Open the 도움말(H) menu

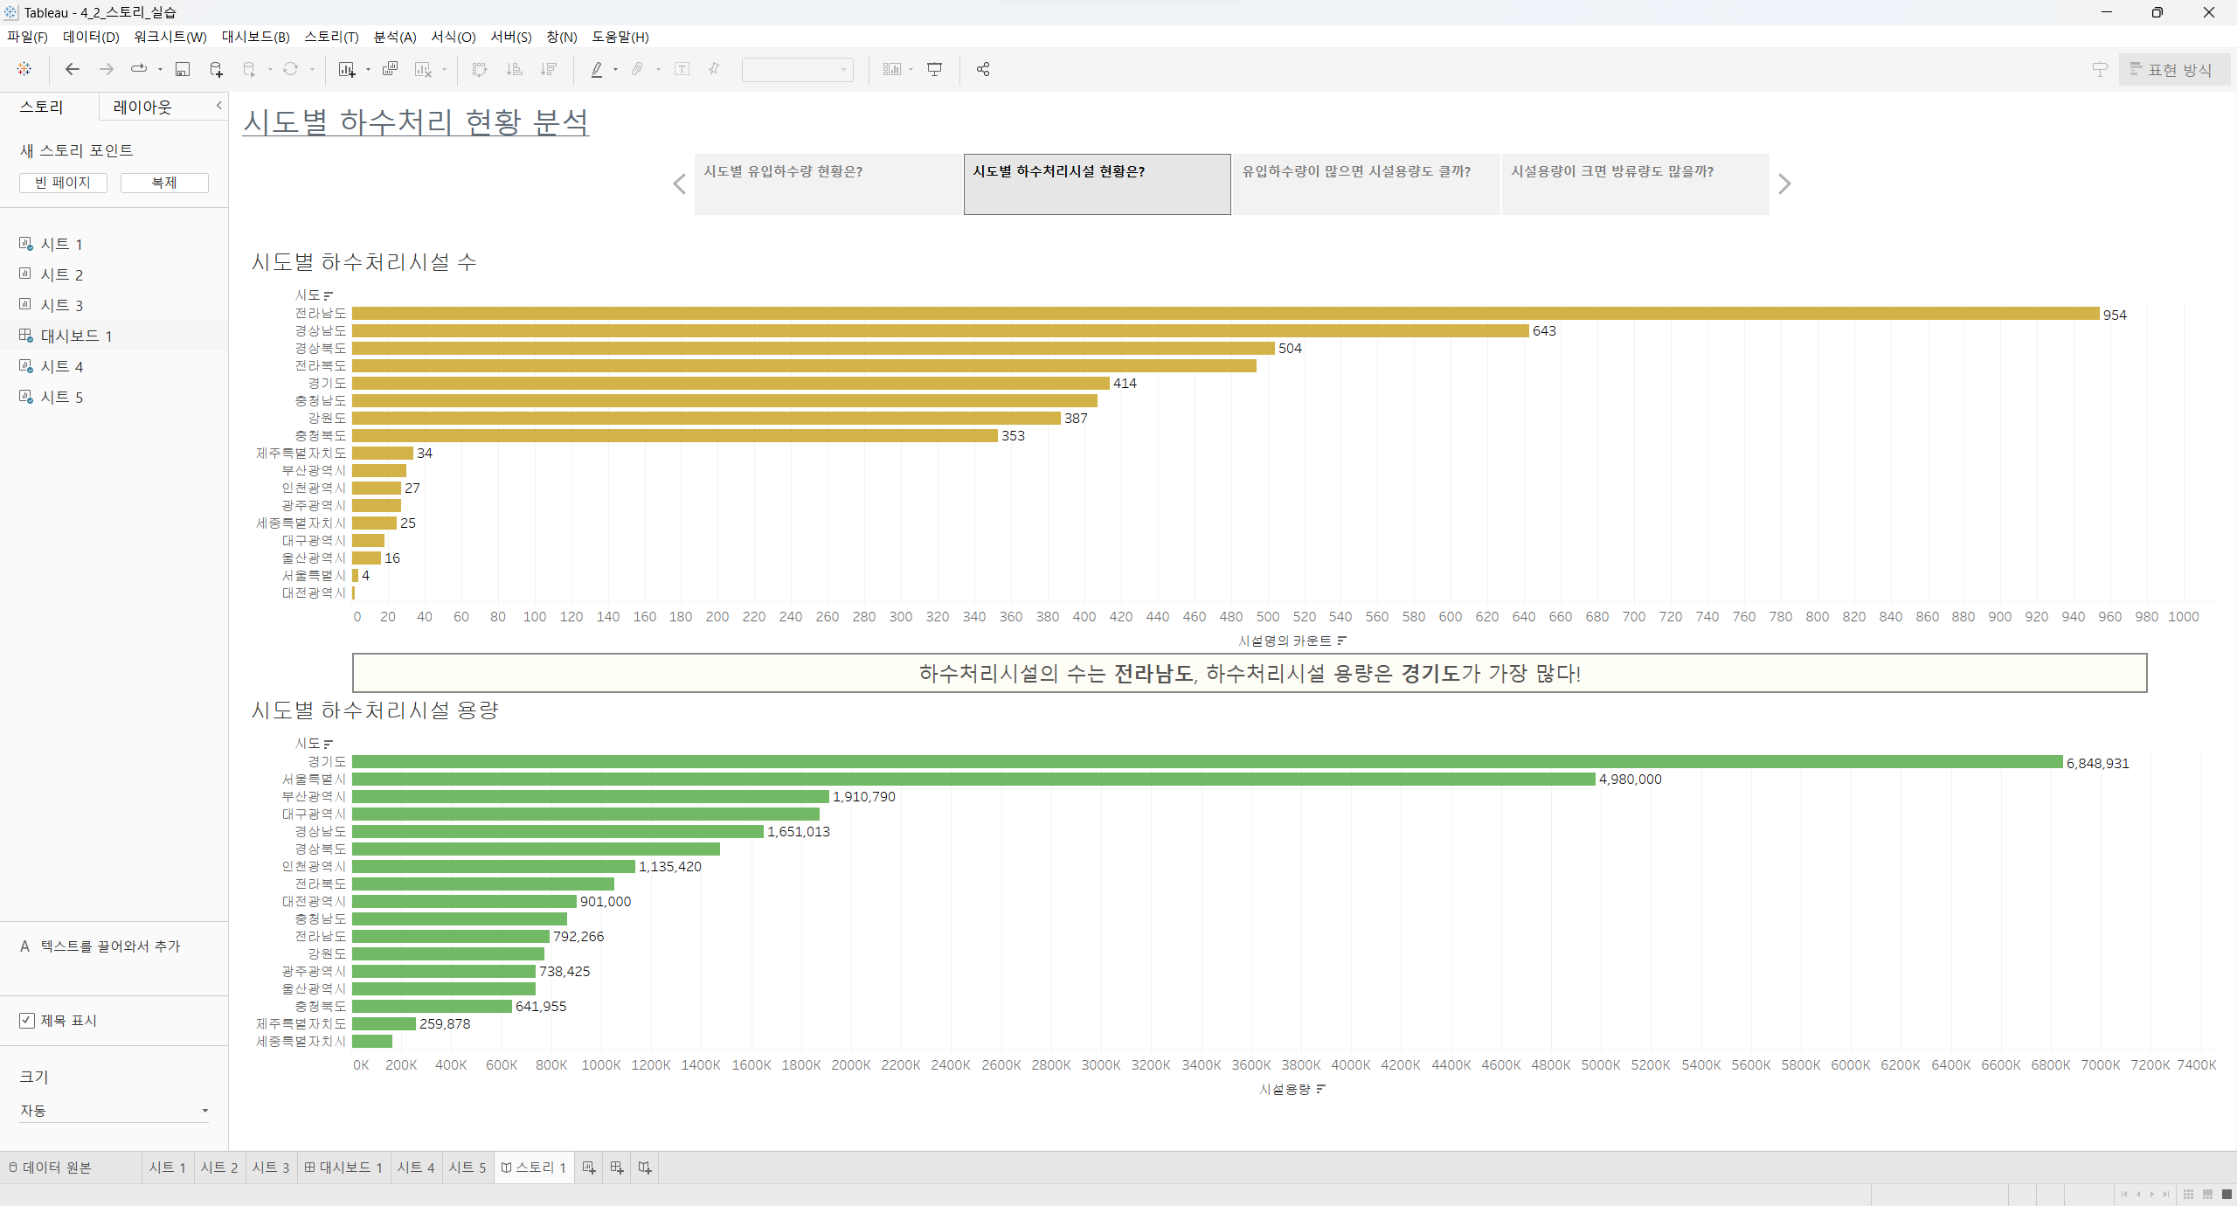tap(620, 37)
